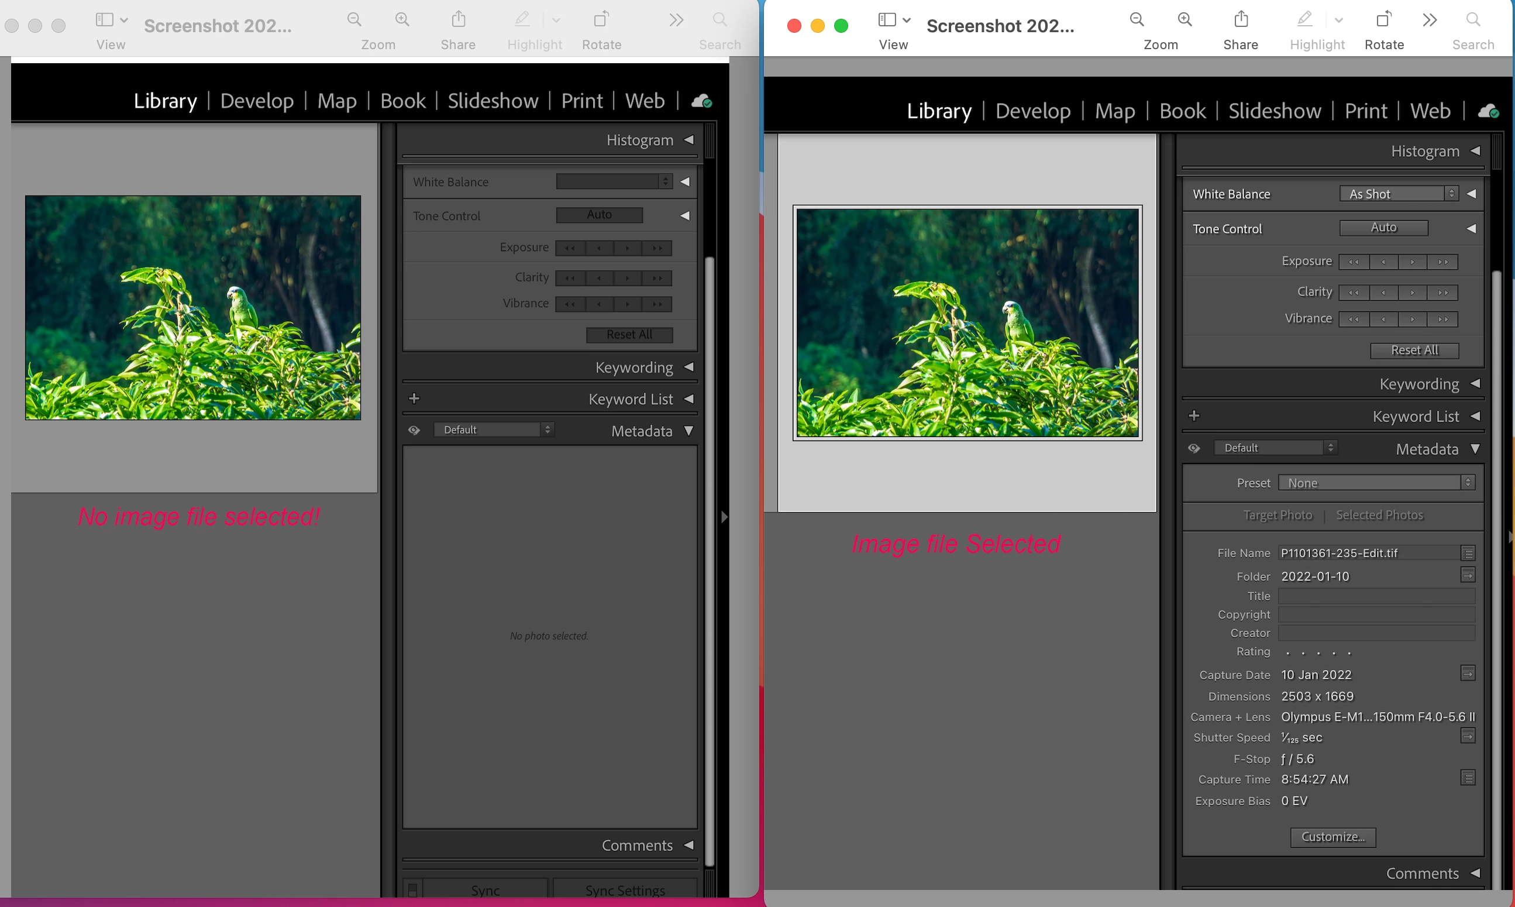The width and height of the screenshot is (1515, 907).
Task: Click Zoom in icon in active Preview toolbar
Action: pos(1185,19)
